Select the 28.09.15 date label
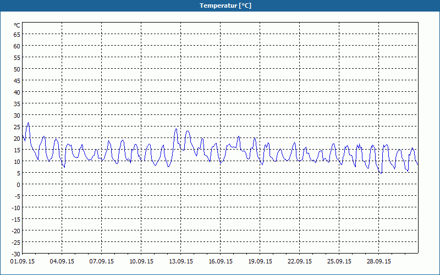 [x=378, y=261]
